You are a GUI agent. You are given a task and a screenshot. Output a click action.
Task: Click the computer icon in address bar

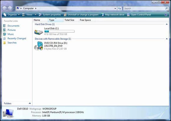(x=18, y=8)
